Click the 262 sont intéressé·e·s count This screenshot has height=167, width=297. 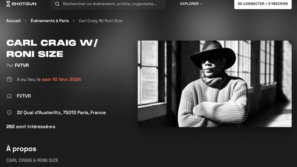tap(31, 127)
